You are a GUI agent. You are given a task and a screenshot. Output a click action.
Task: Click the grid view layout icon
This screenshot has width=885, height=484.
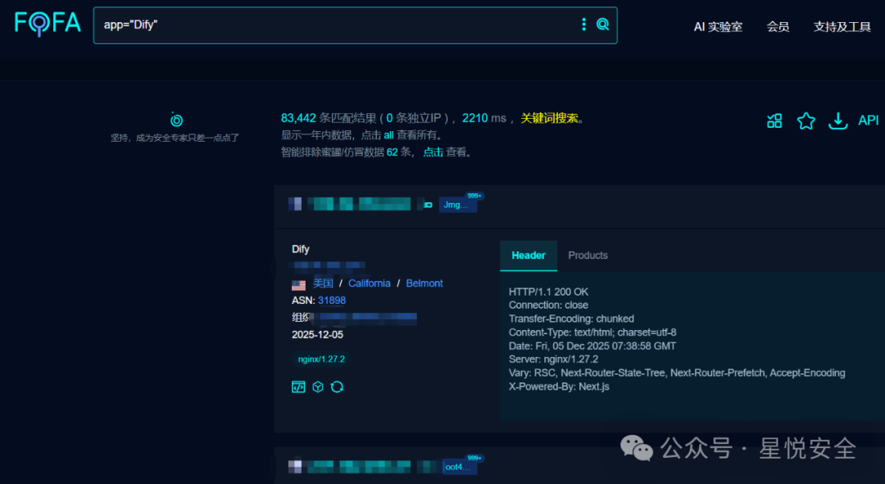(x=774, y=120)
